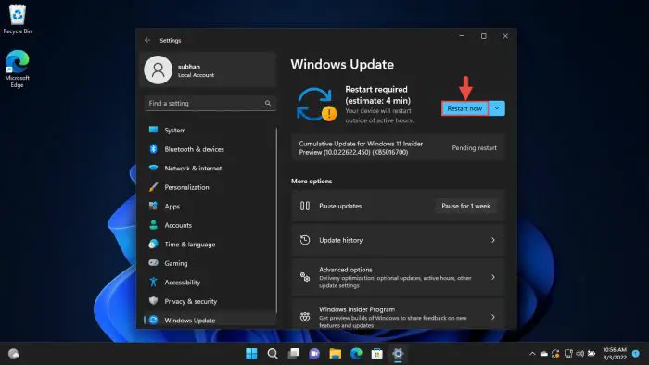Click the Settings gear on the taskbar
Image resolution: width=649 pixels, height=365 pixels.
pyautogui.click(x=398, y=354)
